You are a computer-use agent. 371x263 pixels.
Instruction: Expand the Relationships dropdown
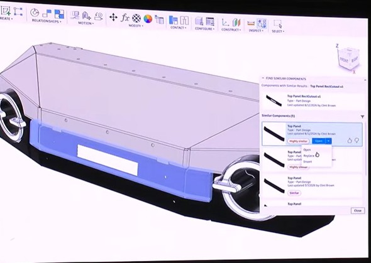pos(47,21)
